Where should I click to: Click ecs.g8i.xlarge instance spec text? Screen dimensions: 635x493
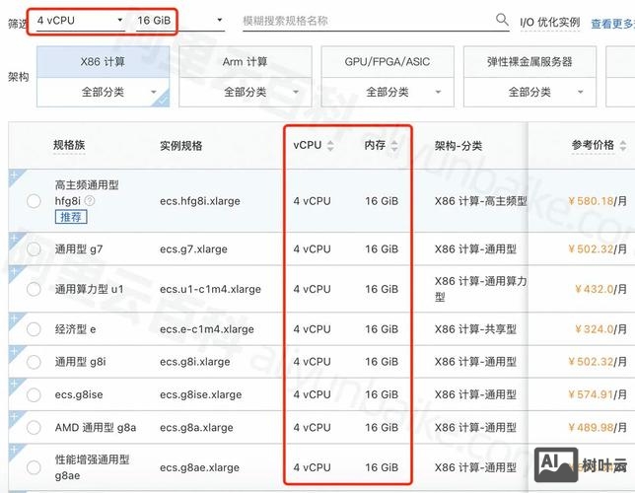pyautogui.click(x=195, y=361)
